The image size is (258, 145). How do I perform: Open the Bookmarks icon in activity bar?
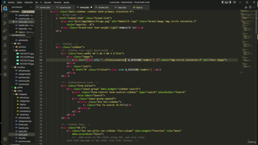5,53
